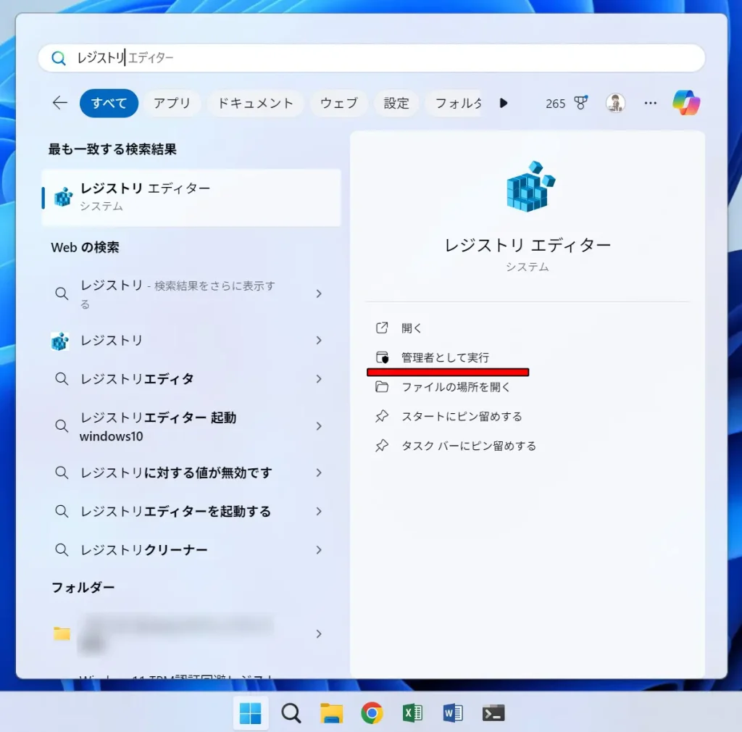Image resolution: width=742 pixels, height=732 pixels.
Task: Open the three-dot more options menu
Action: click(x=651, y=103)
